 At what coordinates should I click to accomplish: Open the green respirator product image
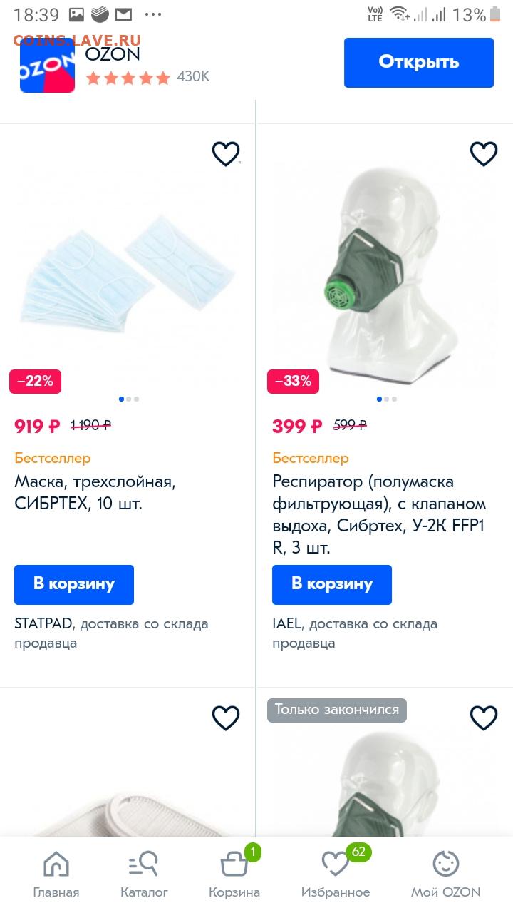pos(385,267)
